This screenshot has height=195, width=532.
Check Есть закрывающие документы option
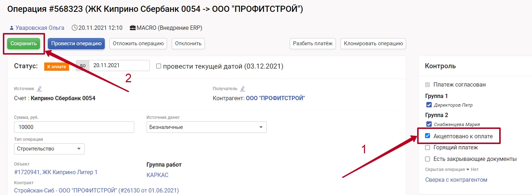pyautogui.click(x=428, y=159)
